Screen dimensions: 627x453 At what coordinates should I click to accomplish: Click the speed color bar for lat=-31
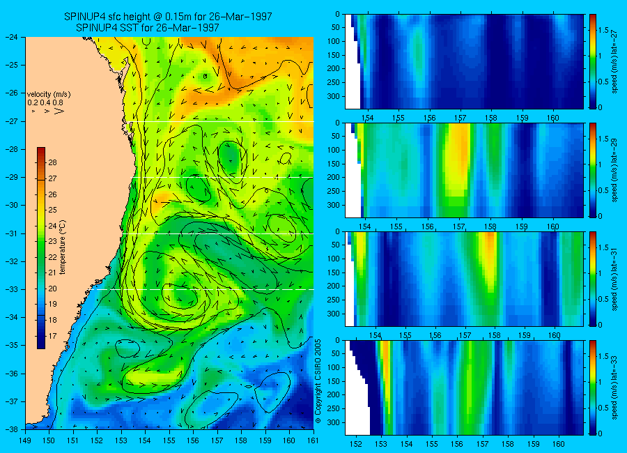593,279
